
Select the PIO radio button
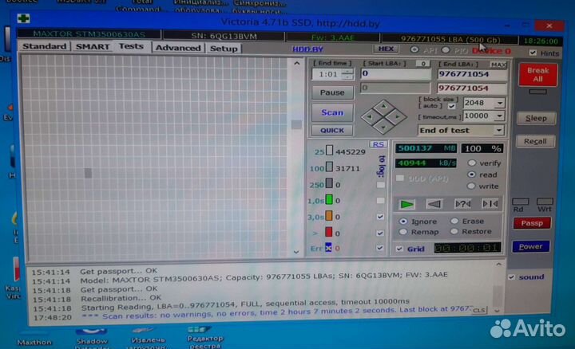(446, 50)
